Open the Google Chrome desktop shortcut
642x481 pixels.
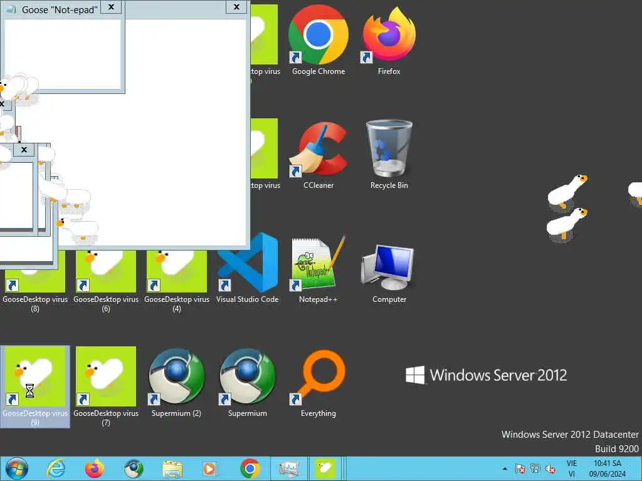coord(318,40)
